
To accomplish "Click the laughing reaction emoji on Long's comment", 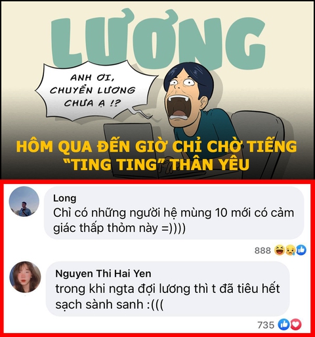I will click(280, 250).
